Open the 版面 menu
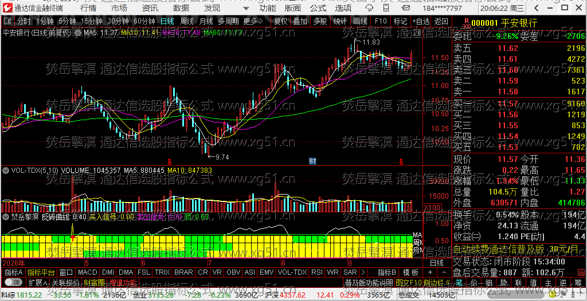Viewport: 587px width, 301px height. click(x=293, y=8)
